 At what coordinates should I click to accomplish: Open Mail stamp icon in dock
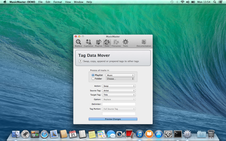point(54,134)
